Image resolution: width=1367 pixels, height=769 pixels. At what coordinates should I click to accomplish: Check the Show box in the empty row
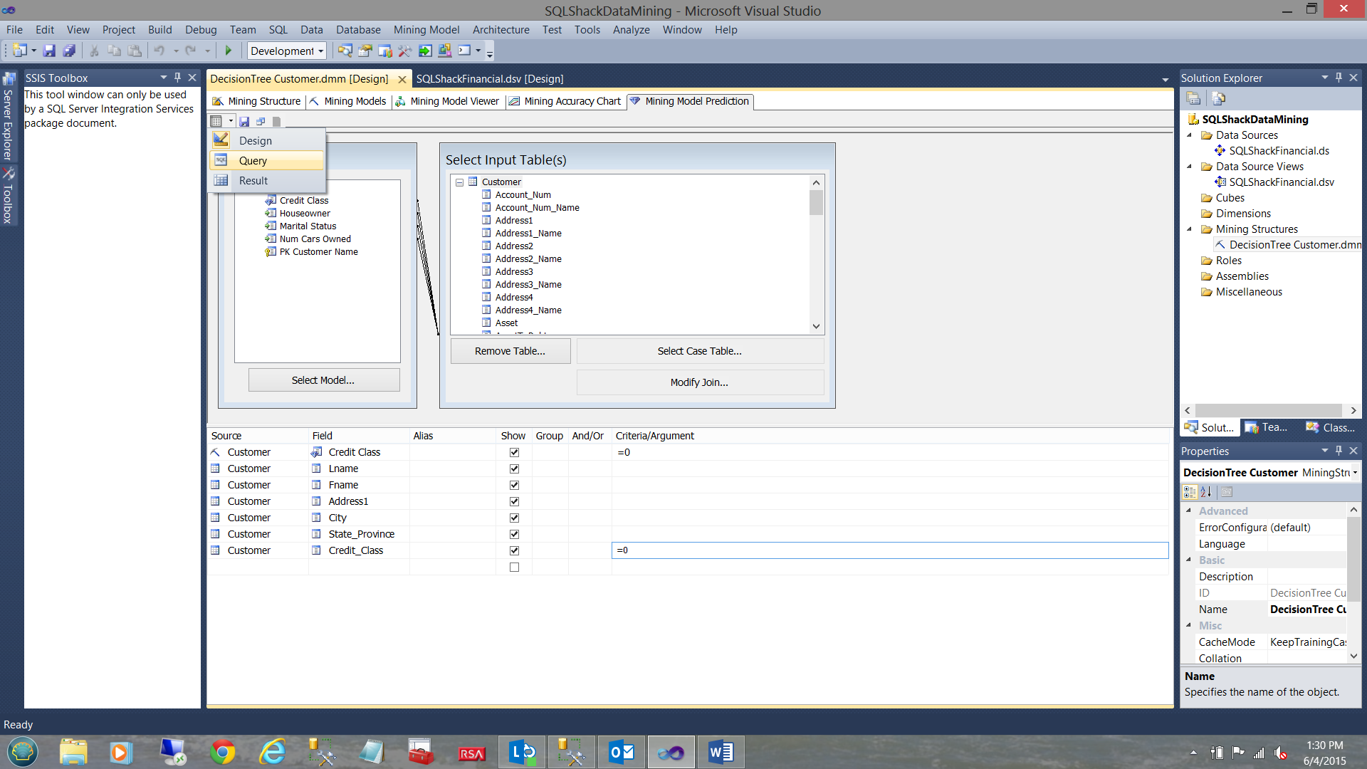coord(514,567)
